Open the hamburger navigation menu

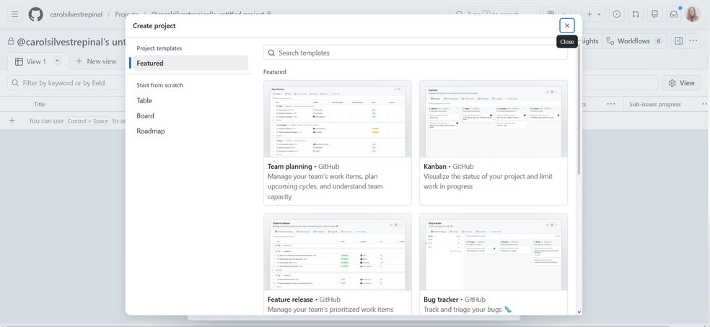[14, 14]
